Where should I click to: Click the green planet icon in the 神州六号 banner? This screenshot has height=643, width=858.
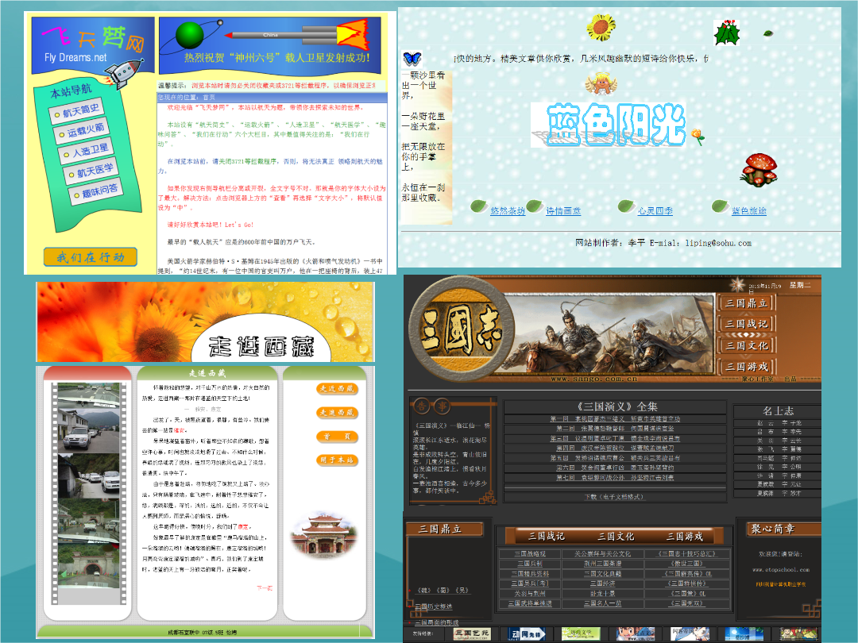click(x=190, y=35)
